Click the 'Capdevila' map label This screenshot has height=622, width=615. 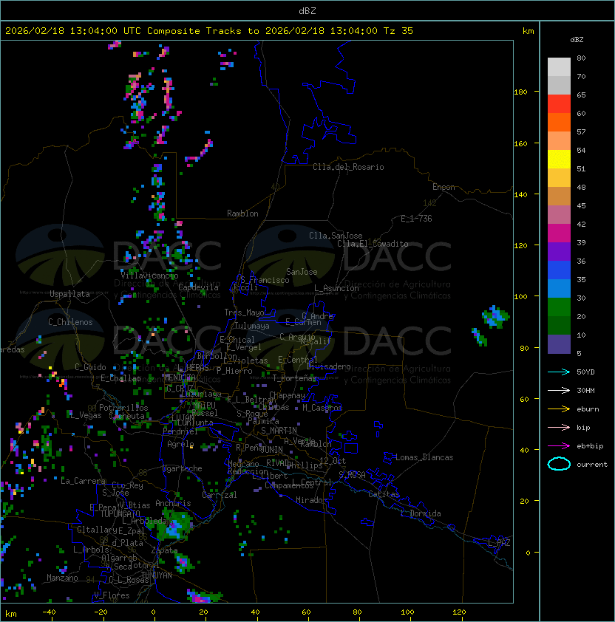(x=198, y=287)
